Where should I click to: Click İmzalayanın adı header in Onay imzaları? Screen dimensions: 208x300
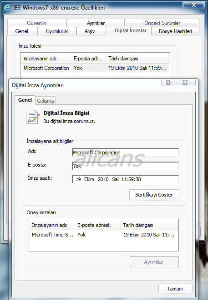coord(52,225)
